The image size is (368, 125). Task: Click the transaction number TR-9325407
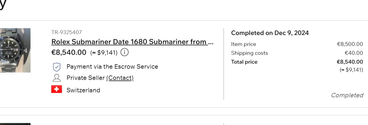67,32
